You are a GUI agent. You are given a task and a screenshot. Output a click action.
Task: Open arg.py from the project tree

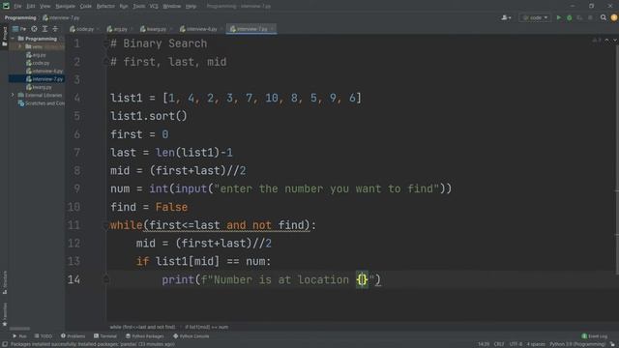click(x=36, y=55)
